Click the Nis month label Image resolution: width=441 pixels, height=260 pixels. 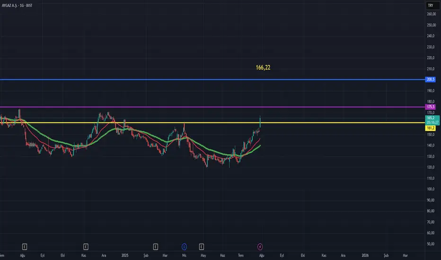tap(184, 255)
